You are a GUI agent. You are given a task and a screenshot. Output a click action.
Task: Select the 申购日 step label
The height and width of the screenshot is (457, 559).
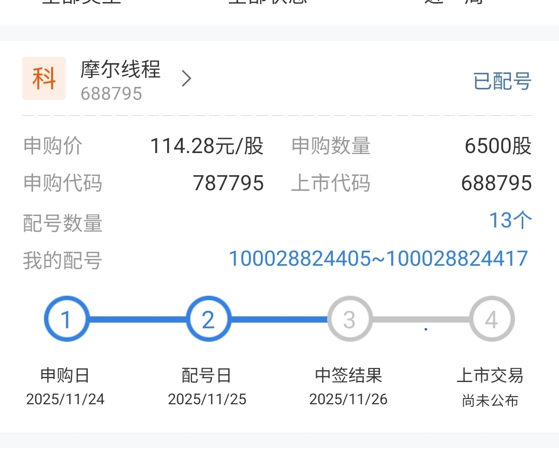[65, 375]
